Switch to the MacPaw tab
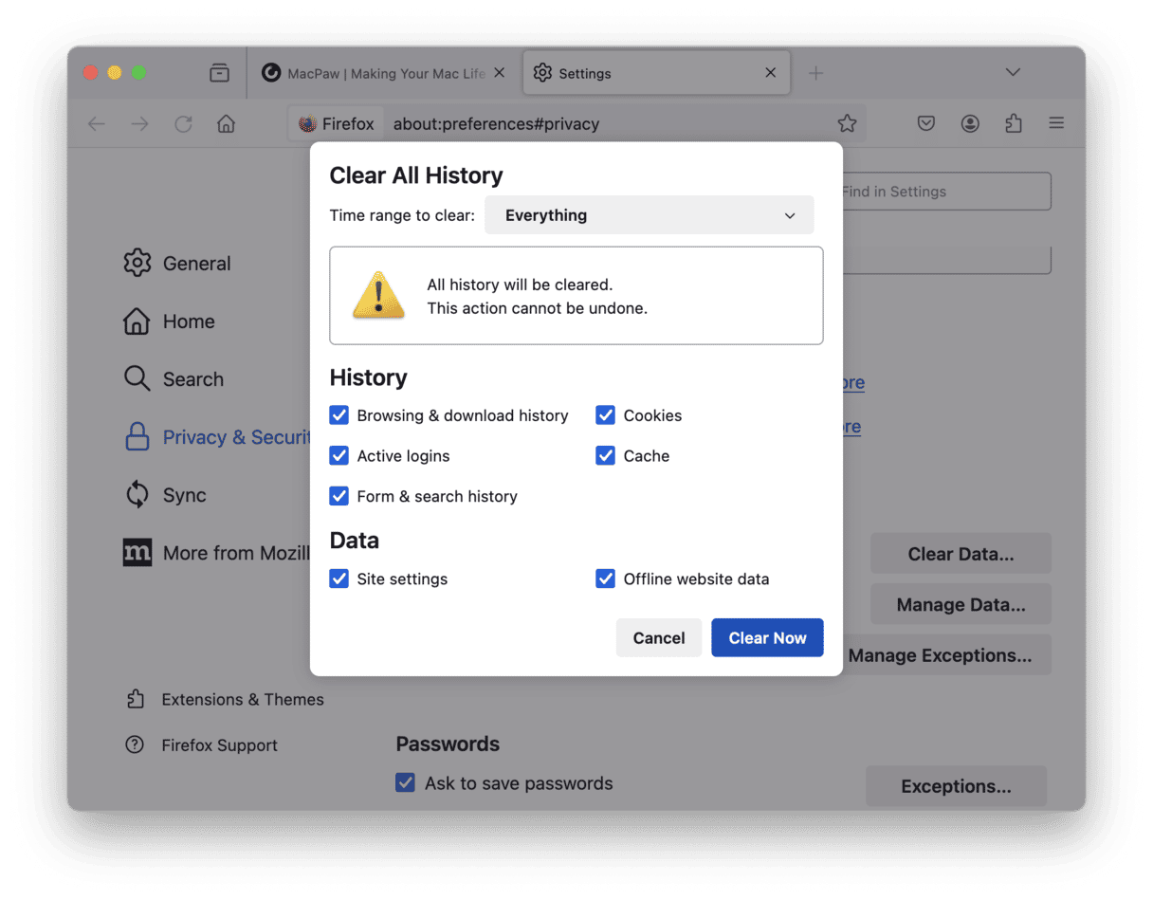1153x900 pixels. [x=379, y=72]
